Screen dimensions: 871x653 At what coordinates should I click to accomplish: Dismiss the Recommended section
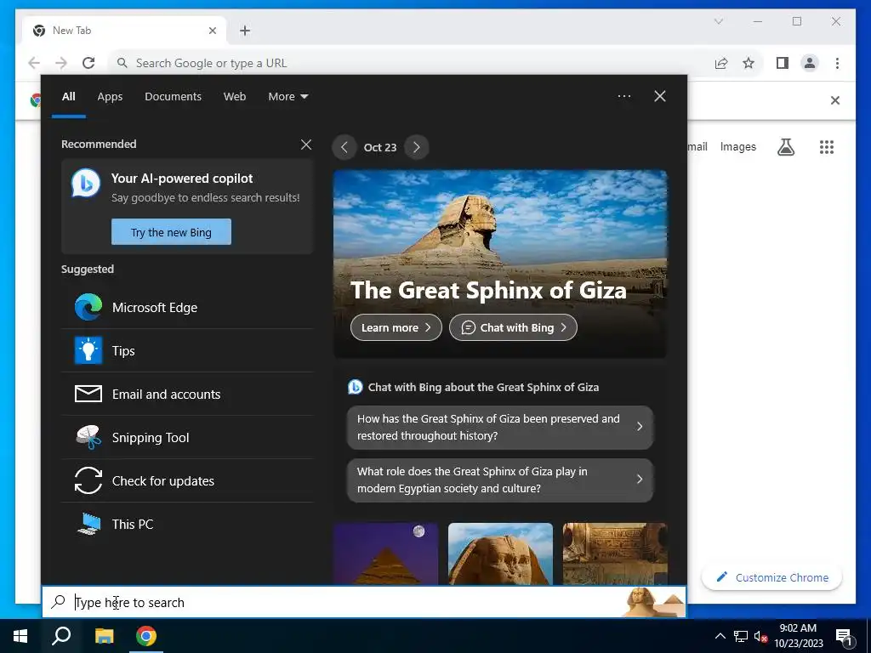(x=306, y=145)
